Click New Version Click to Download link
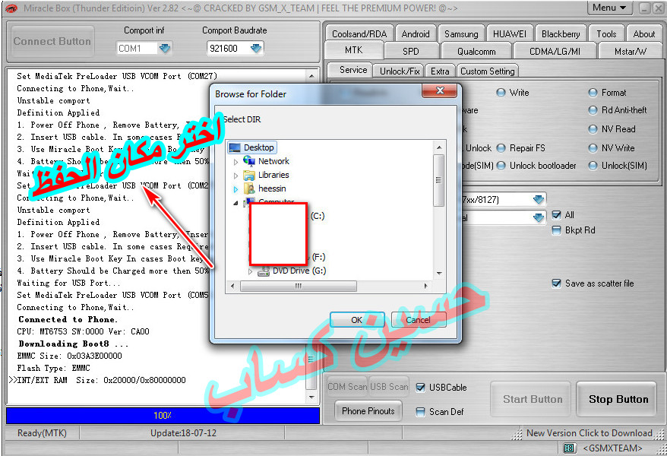The width and height of the screenshot is (667, 456). point(590,433)
